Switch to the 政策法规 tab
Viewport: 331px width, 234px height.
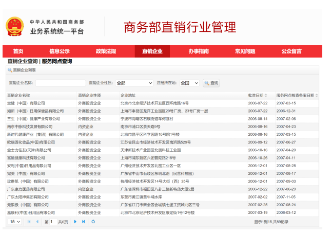[106, 51]
